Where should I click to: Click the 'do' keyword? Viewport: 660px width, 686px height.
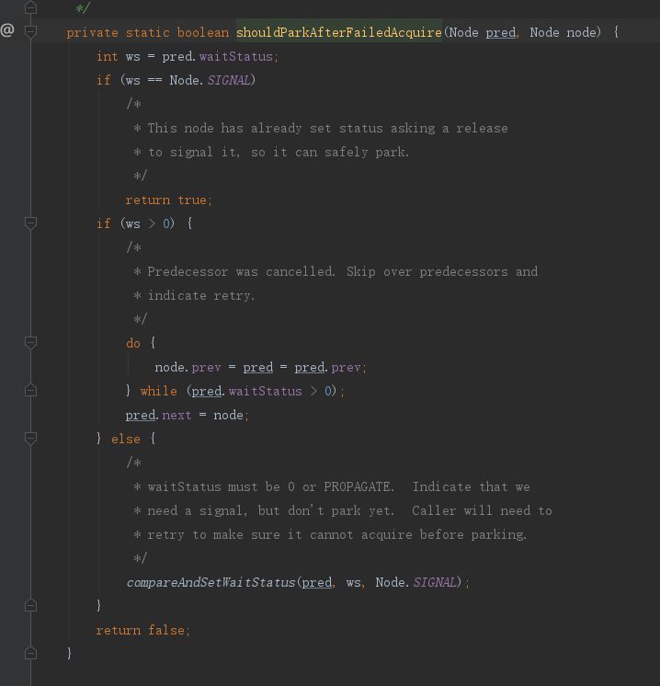coord(133,343)
